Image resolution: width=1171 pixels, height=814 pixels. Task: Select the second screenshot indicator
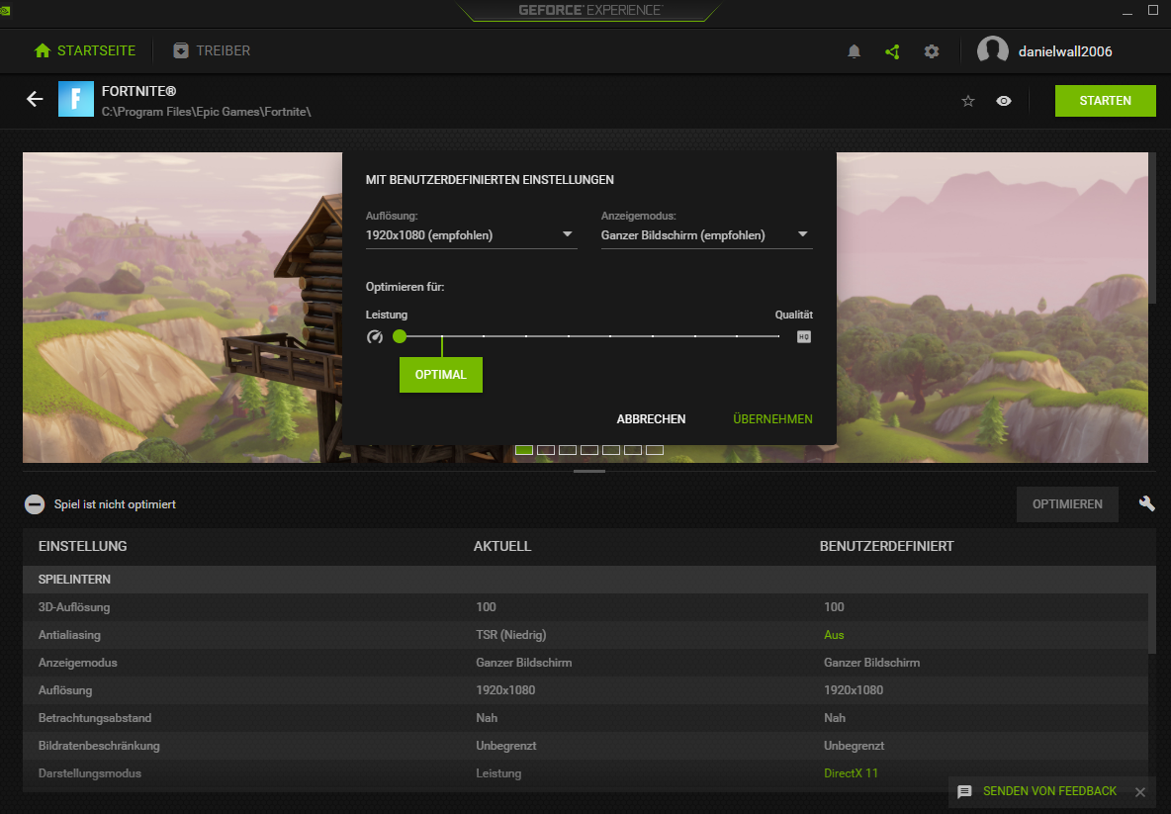(546, 450)
